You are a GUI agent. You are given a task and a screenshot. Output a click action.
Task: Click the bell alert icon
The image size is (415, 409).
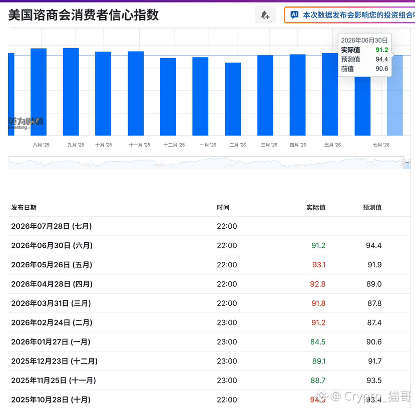click(265, 15)
